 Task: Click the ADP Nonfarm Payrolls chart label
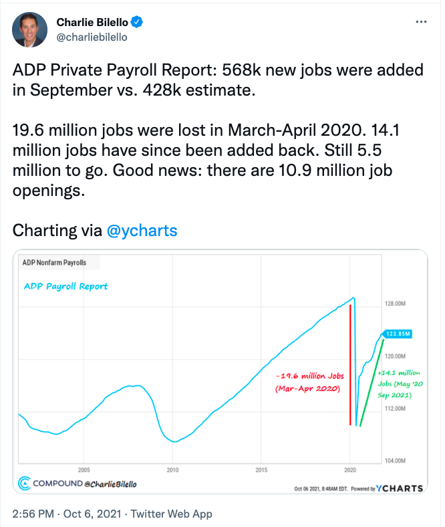[x=55, y=262]
